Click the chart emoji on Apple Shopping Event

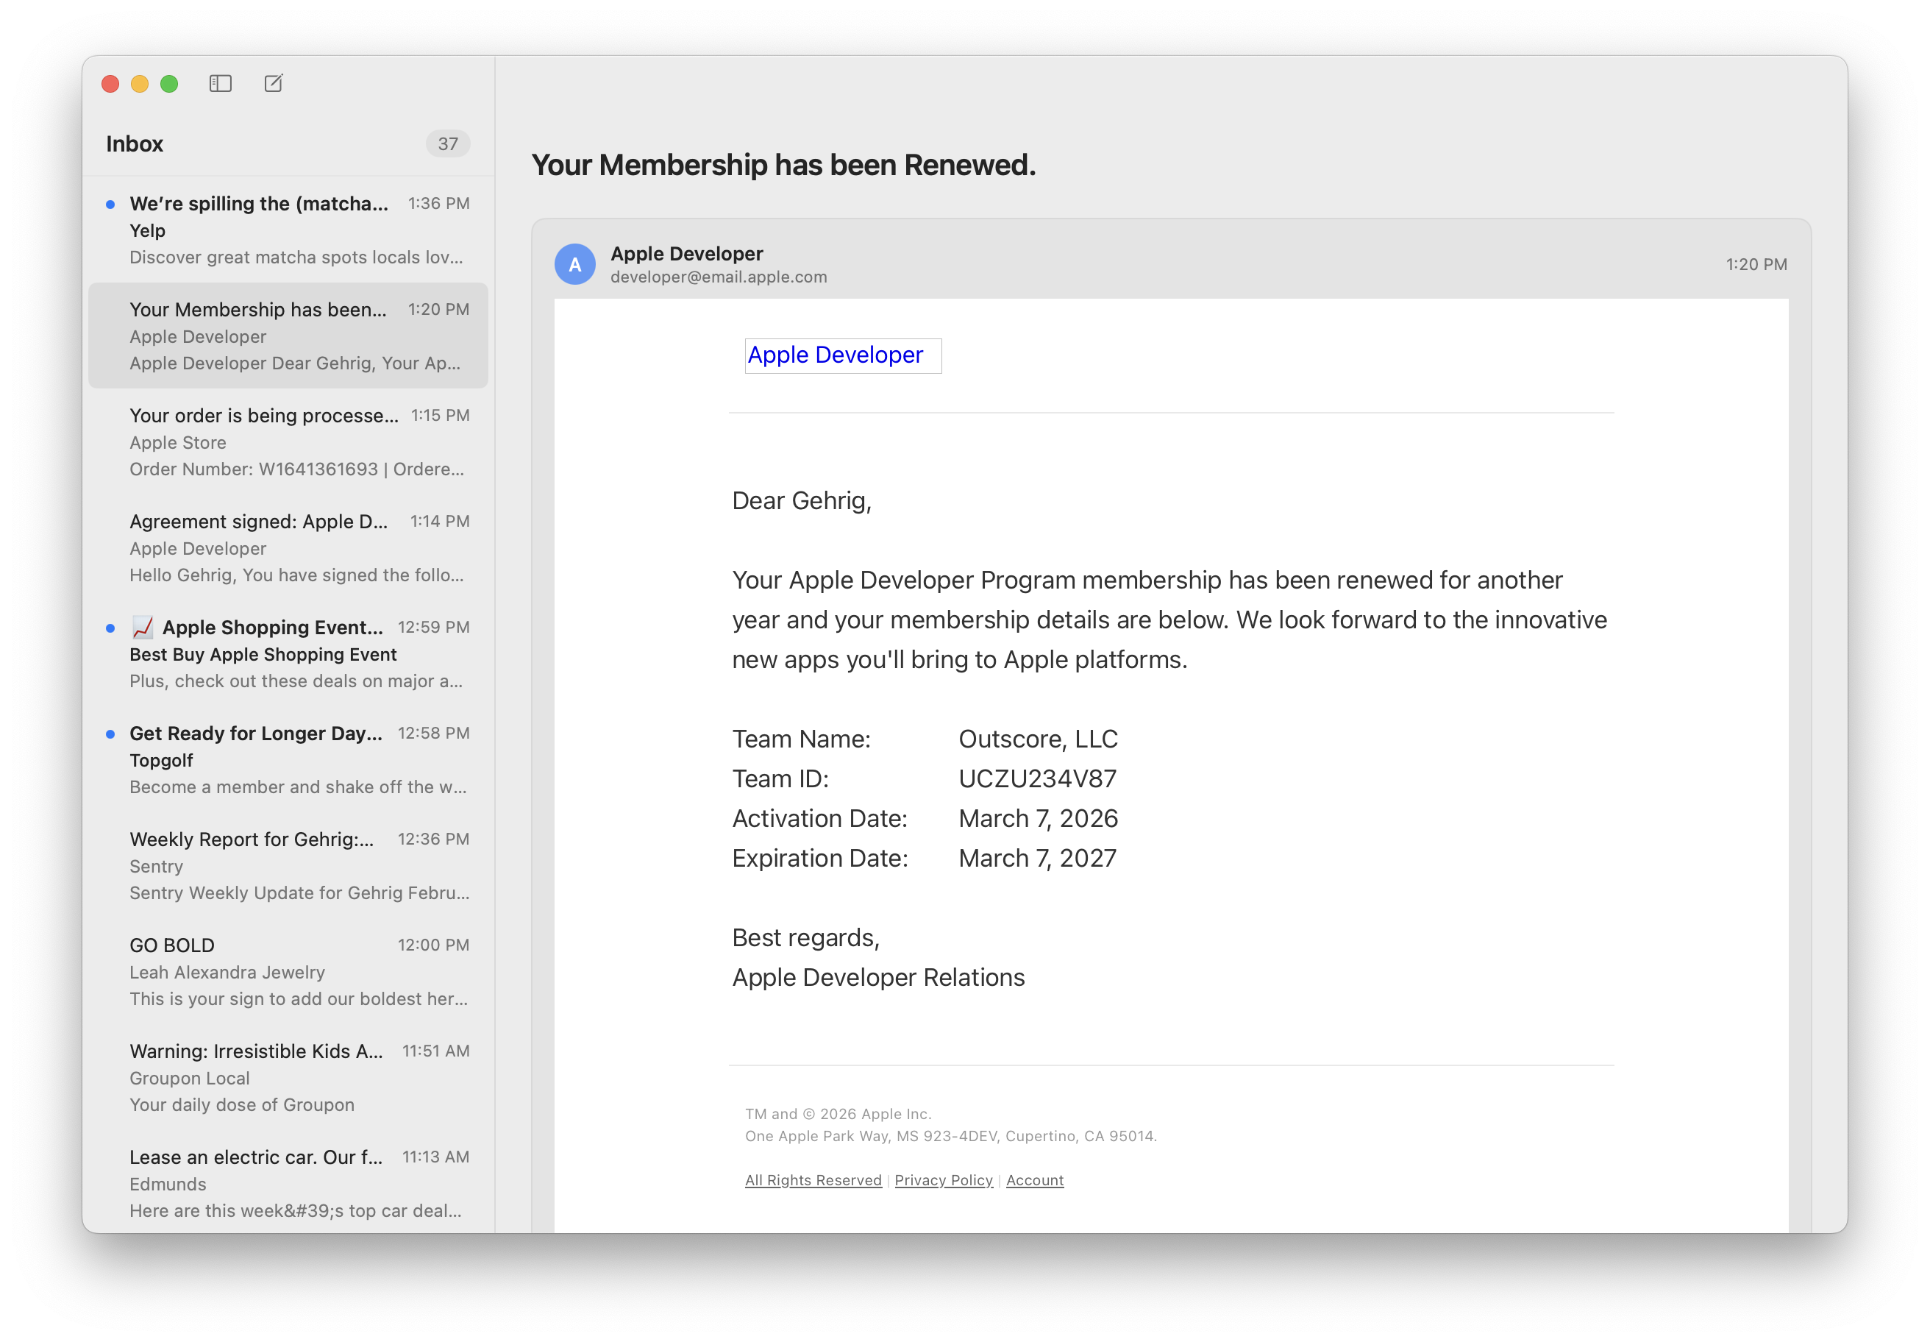(143, 626)
